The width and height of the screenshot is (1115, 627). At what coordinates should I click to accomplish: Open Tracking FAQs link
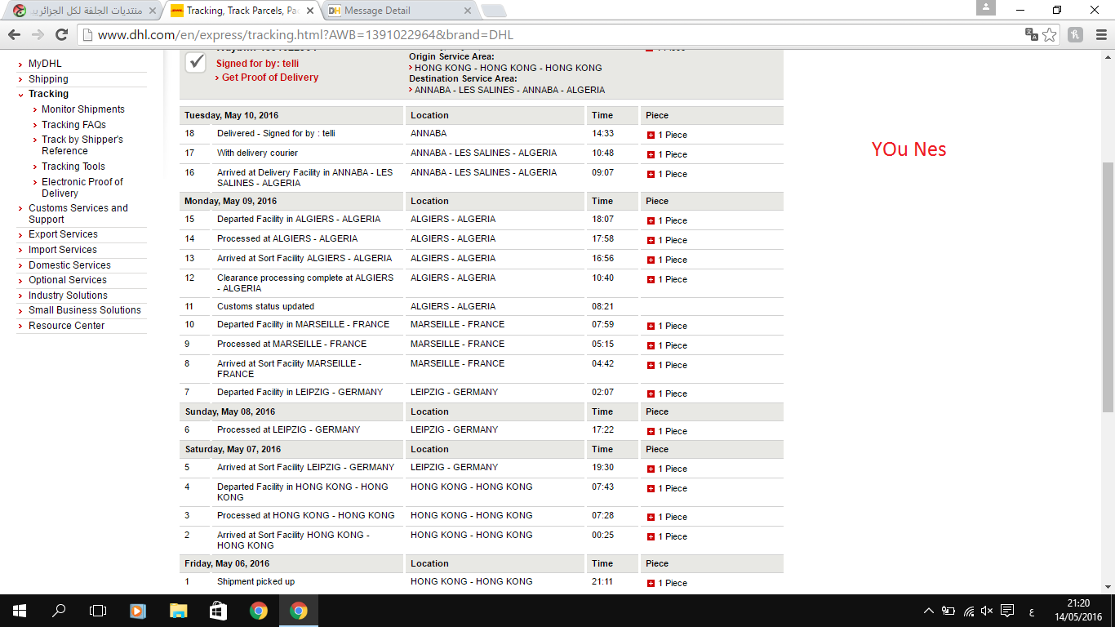(73, 125)
